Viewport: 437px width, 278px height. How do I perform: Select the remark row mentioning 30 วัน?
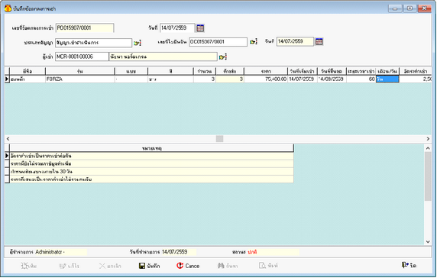(152, 172)
